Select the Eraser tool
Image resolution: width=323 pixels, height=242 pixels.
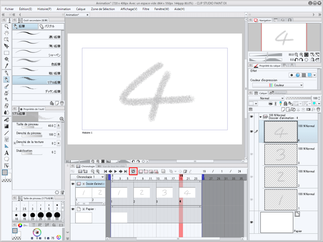6,106
